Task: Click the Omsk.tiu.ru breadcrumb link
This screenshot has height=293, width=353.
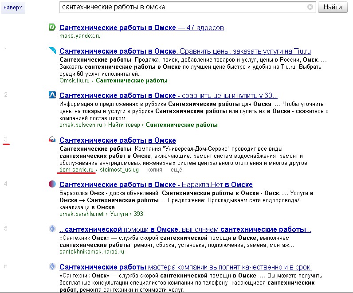Action: pyautogui.click(x=75, y=81)
